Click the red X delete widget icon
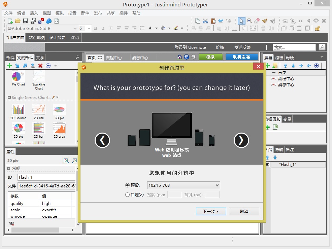The image size is (332, 249). pyautogui.click(x=40, y=66)
